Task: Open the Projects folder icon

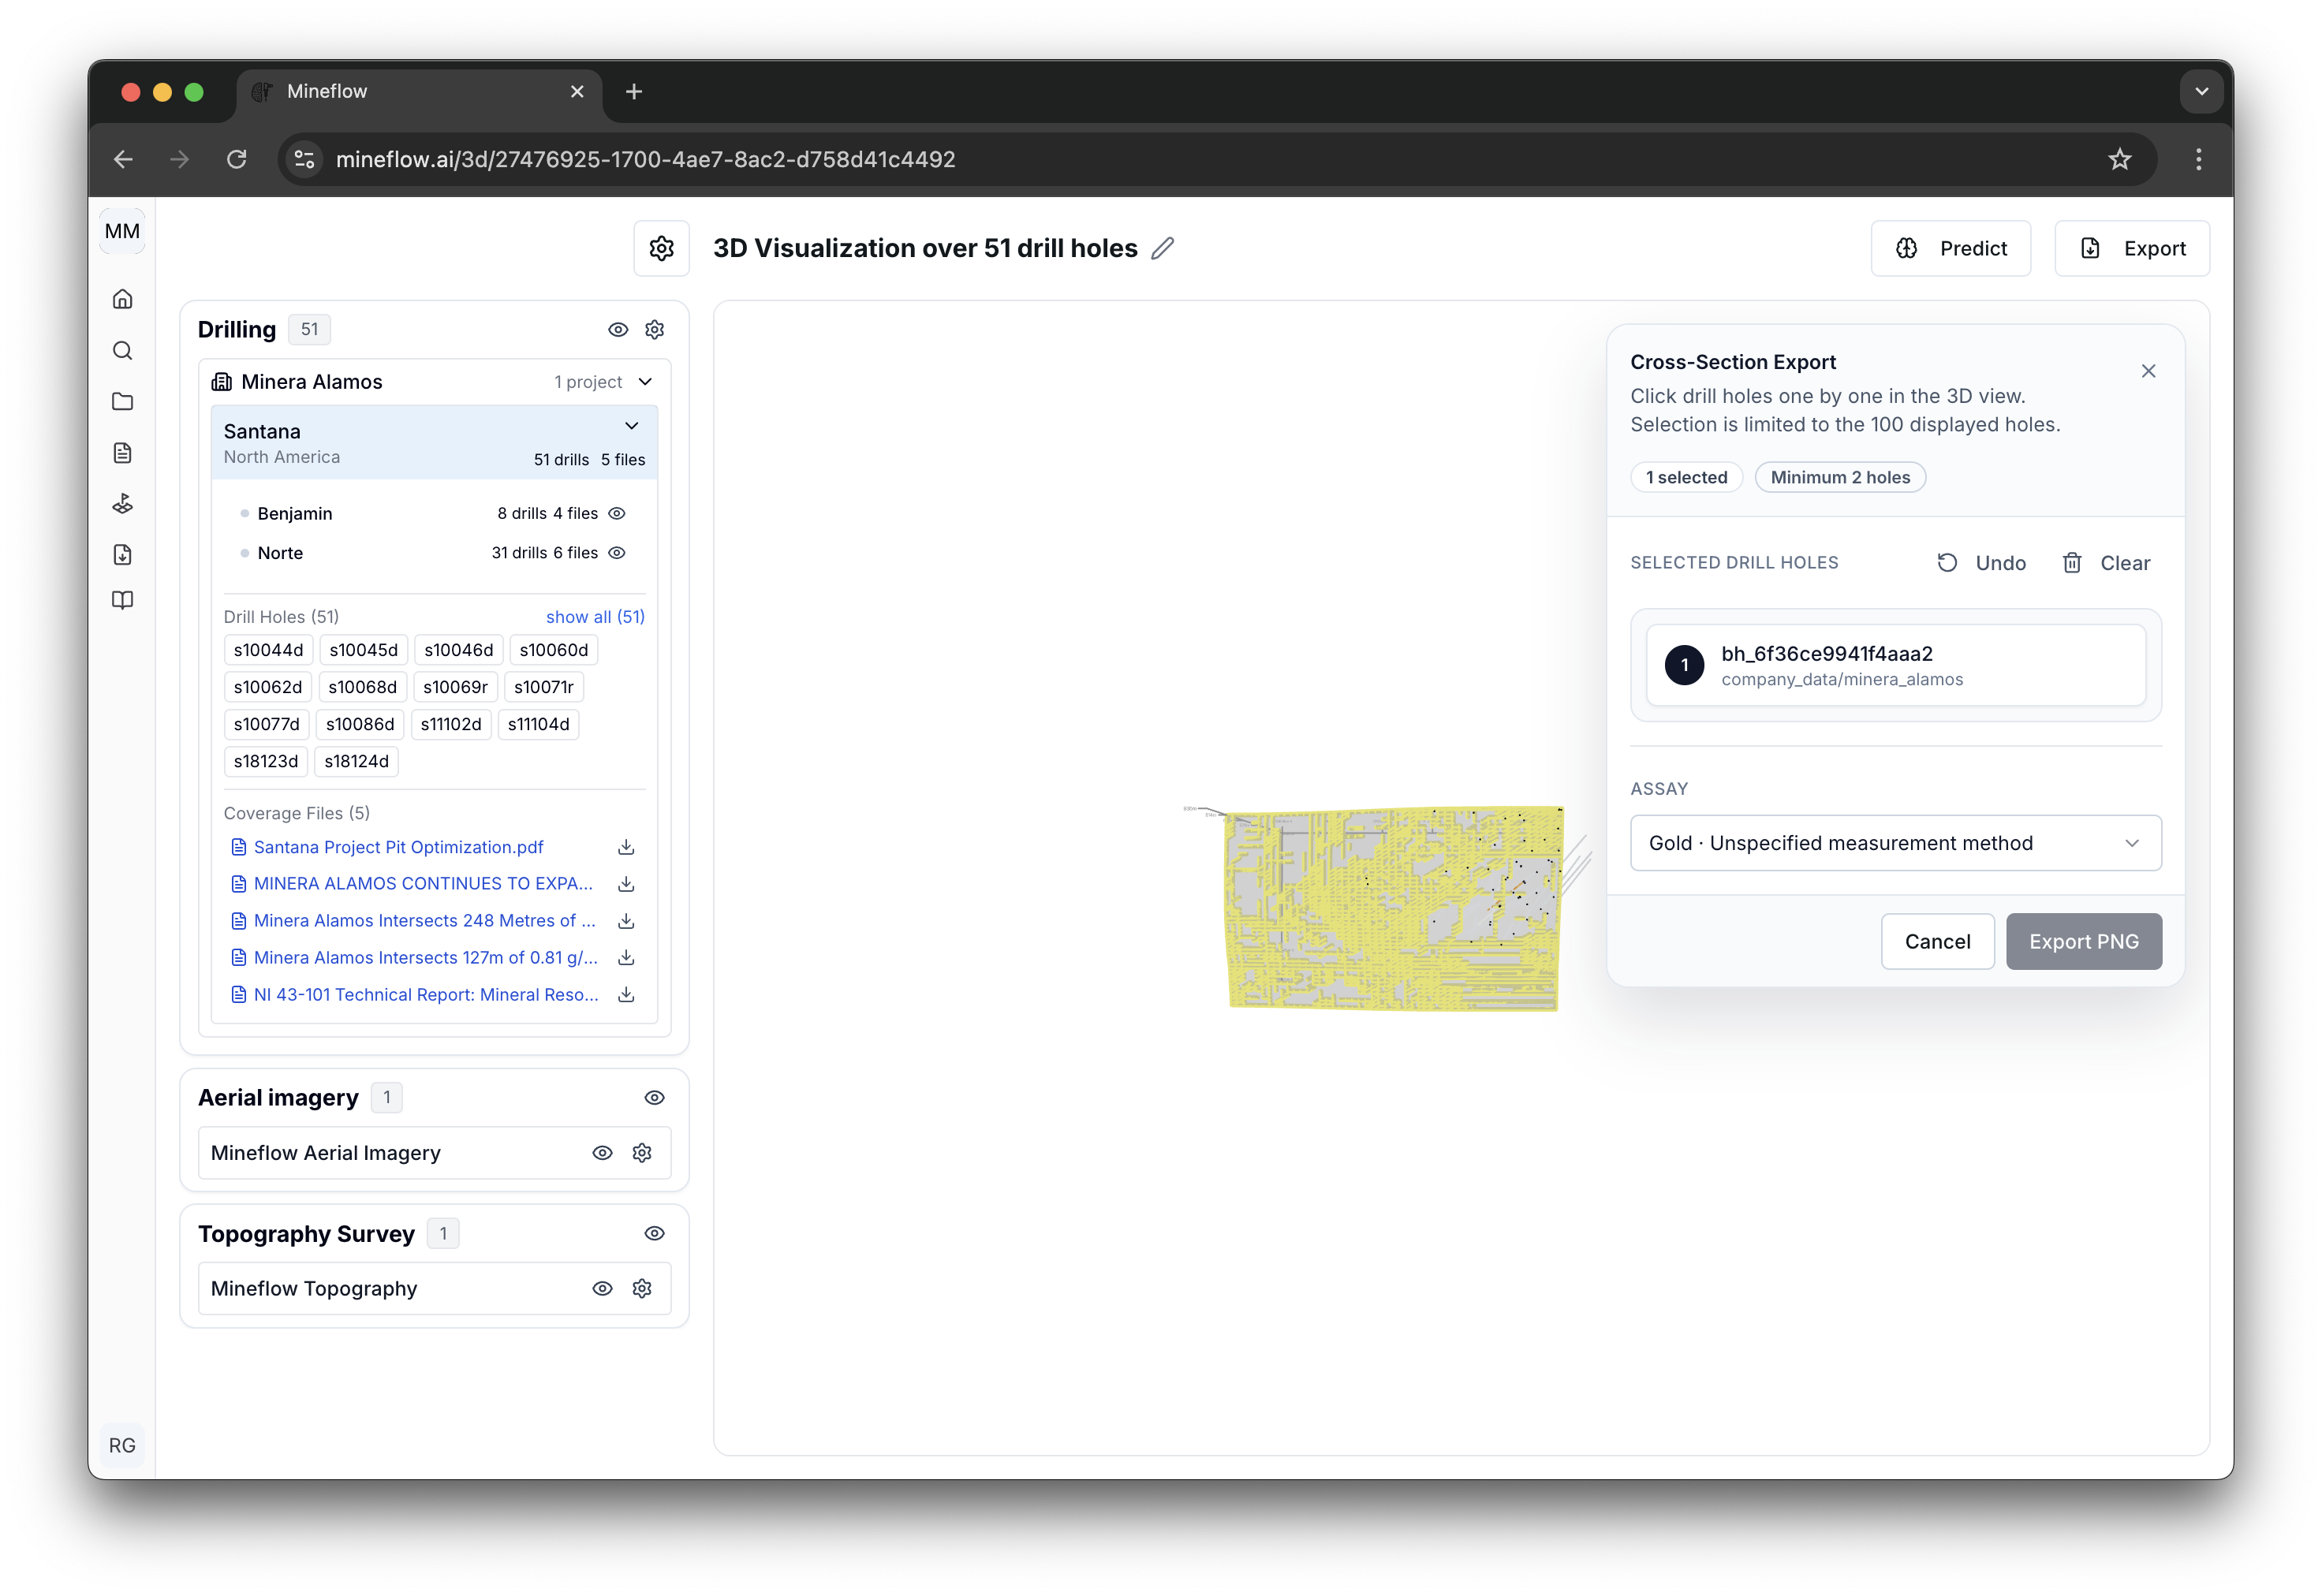Action: pyautogui.click(x=122, y=401)
